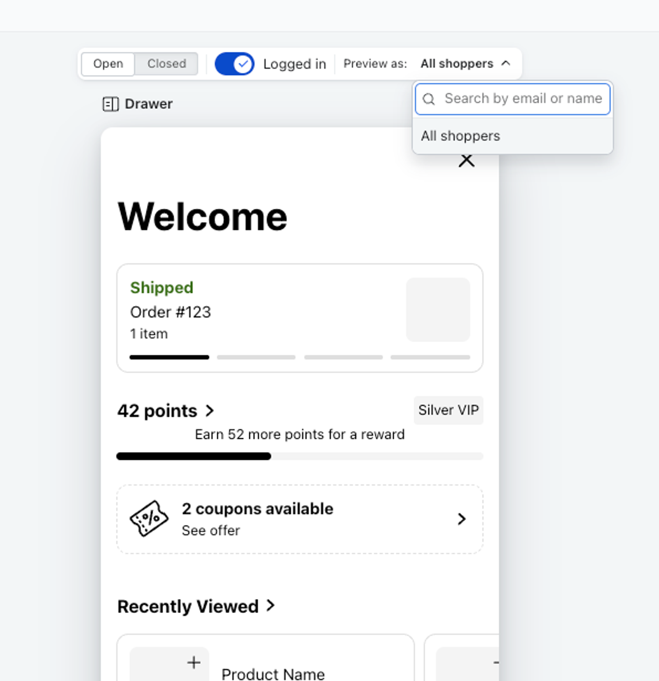Expand Recently Viewed with its chevron
Image resolution: width=659 pixels, height=681 pixels.
271,605
